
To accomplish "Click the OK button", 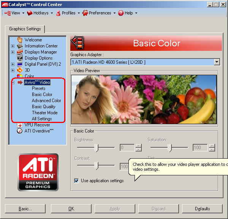I will 71,209.
